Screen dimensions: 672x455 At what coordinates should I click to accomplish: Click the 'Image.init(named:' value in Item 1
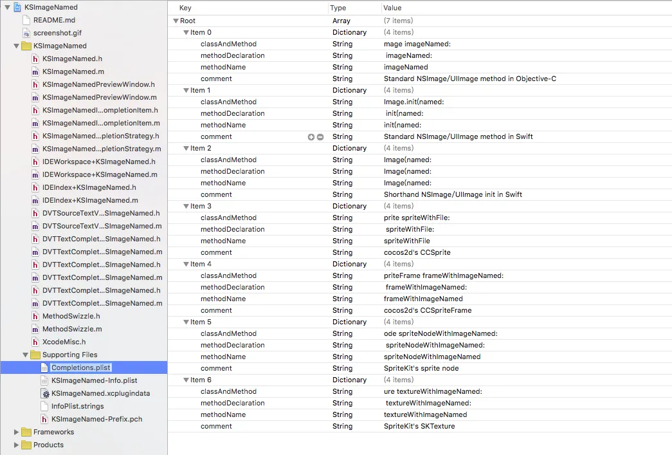[414, 102]
